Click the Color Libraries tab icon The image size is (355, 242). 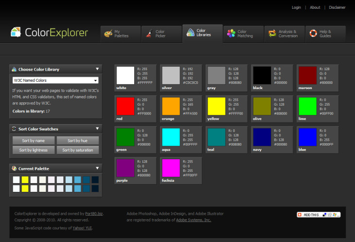point(190,33)
